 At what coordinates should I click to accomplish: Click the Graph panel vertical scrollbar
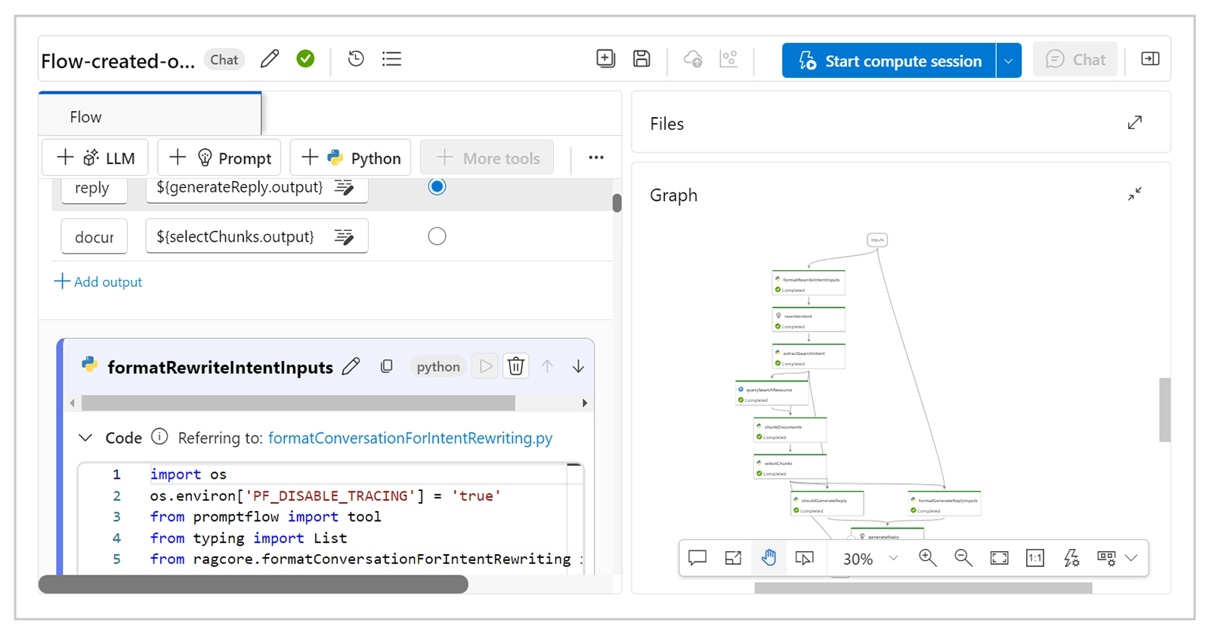pos(1164,409)
